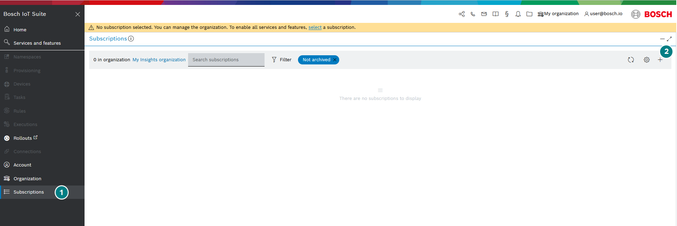Click the Subscriptions list icon

point(7,192)
